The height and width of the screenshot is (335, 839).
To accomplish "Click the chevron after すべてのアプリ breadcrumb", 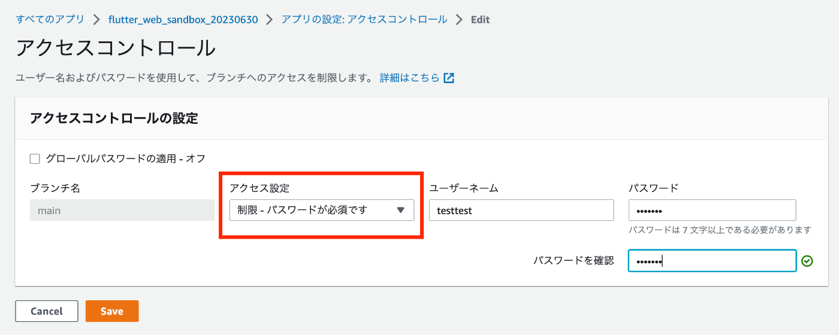I will tap(96, 19).
